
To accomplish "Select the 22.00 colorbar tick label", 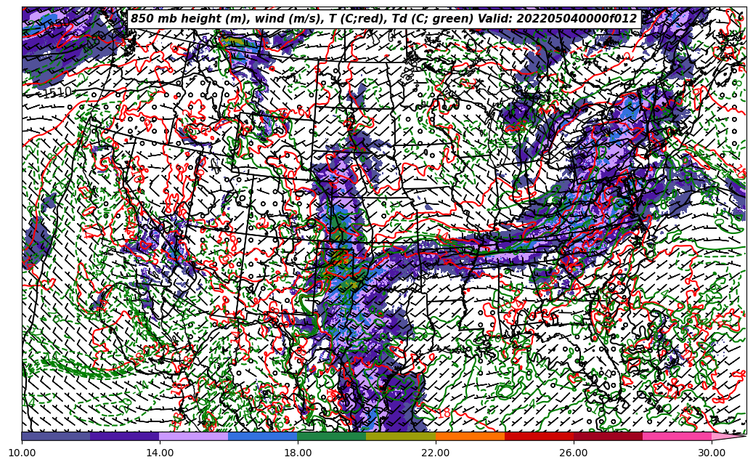I will coord(436,453).
